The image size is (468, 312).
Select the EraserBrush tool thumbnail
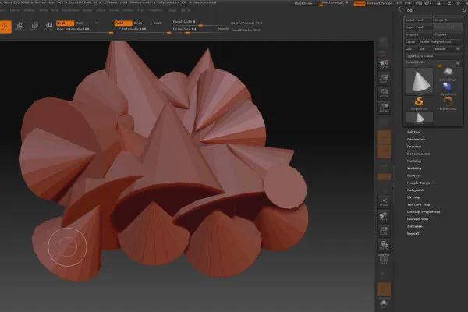448,104
